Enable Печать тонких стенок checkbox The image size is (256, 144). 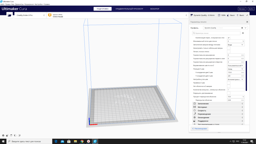point(229,52)
